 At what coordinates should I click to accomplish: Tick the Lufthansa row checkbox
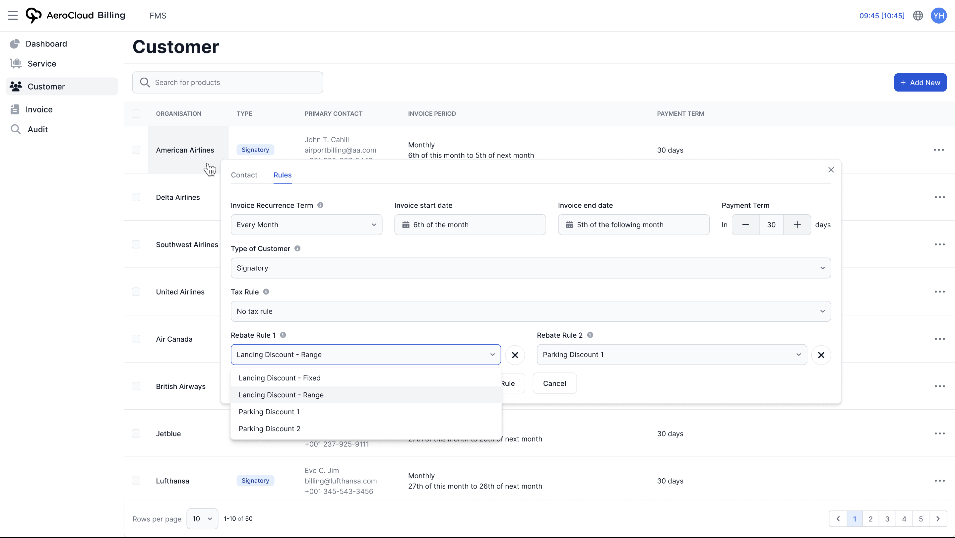(136, 481)
